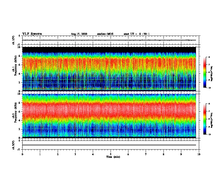Click the ch.2 spectrogram color scale bar
The image size is (224, 173).
pos(205,119)
